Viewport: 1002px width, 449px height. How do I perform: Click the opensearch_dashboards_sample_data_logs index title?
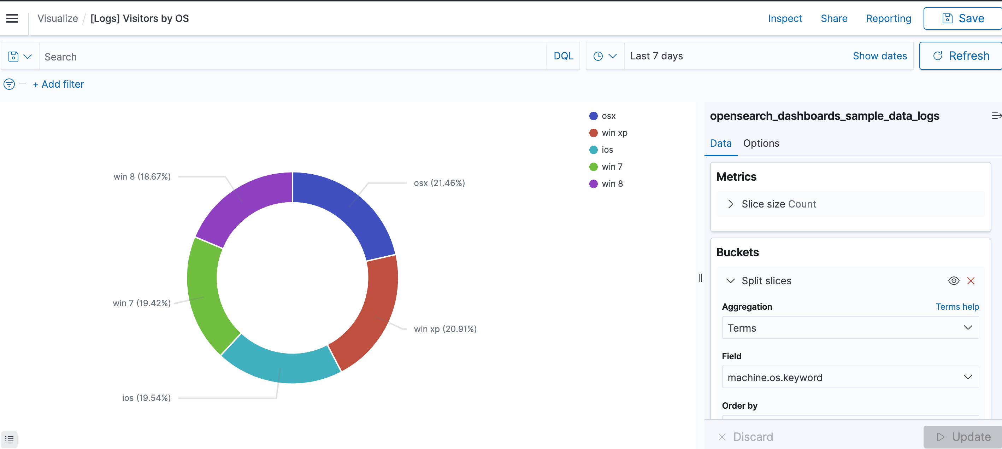(824, 116)
